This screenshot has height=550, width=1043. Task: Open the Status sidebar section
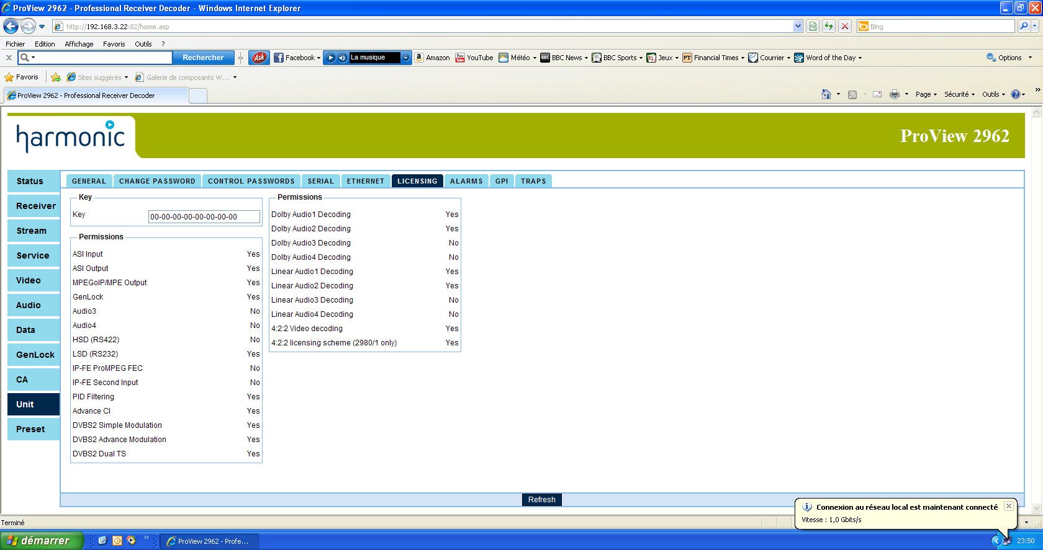(34, 181)
